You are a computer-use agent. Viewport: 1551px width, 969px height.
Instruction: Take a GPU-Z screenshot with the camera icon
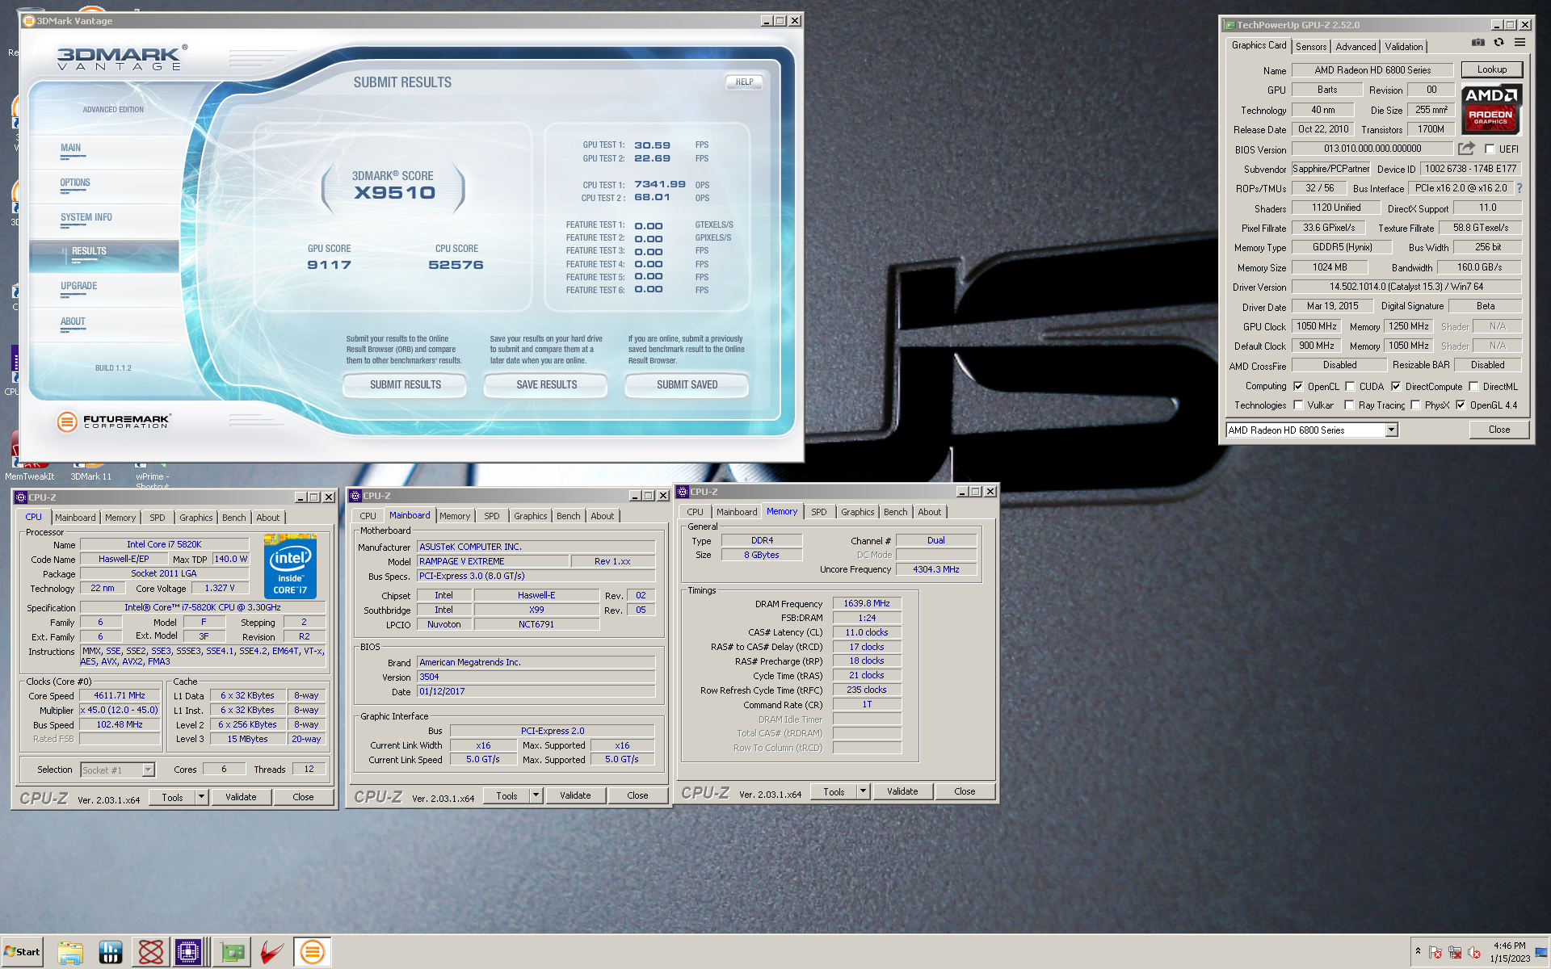coord(1477,43)
